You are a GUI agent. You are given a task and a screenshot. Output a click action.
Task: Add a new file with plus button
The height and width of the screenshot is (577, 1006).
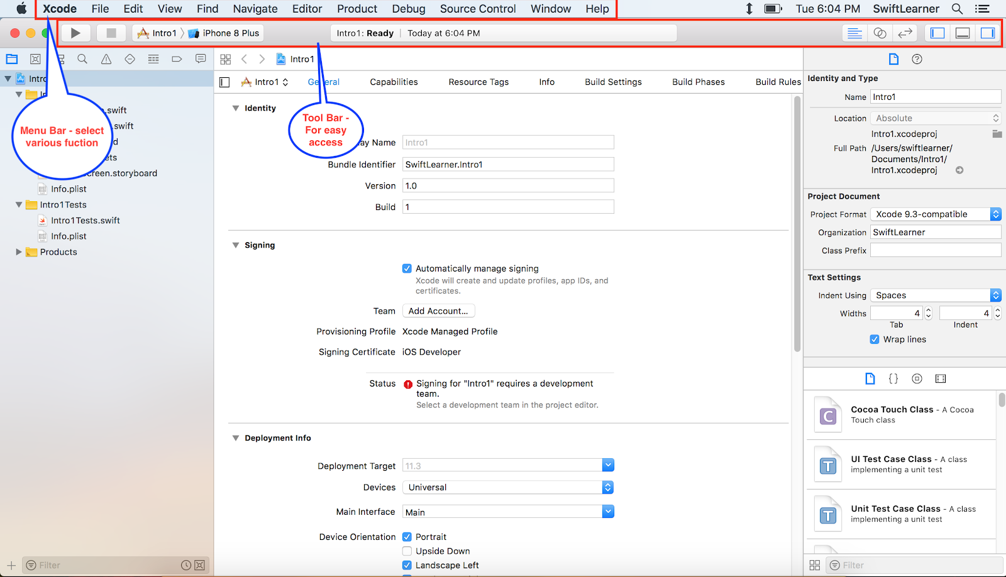11,565
